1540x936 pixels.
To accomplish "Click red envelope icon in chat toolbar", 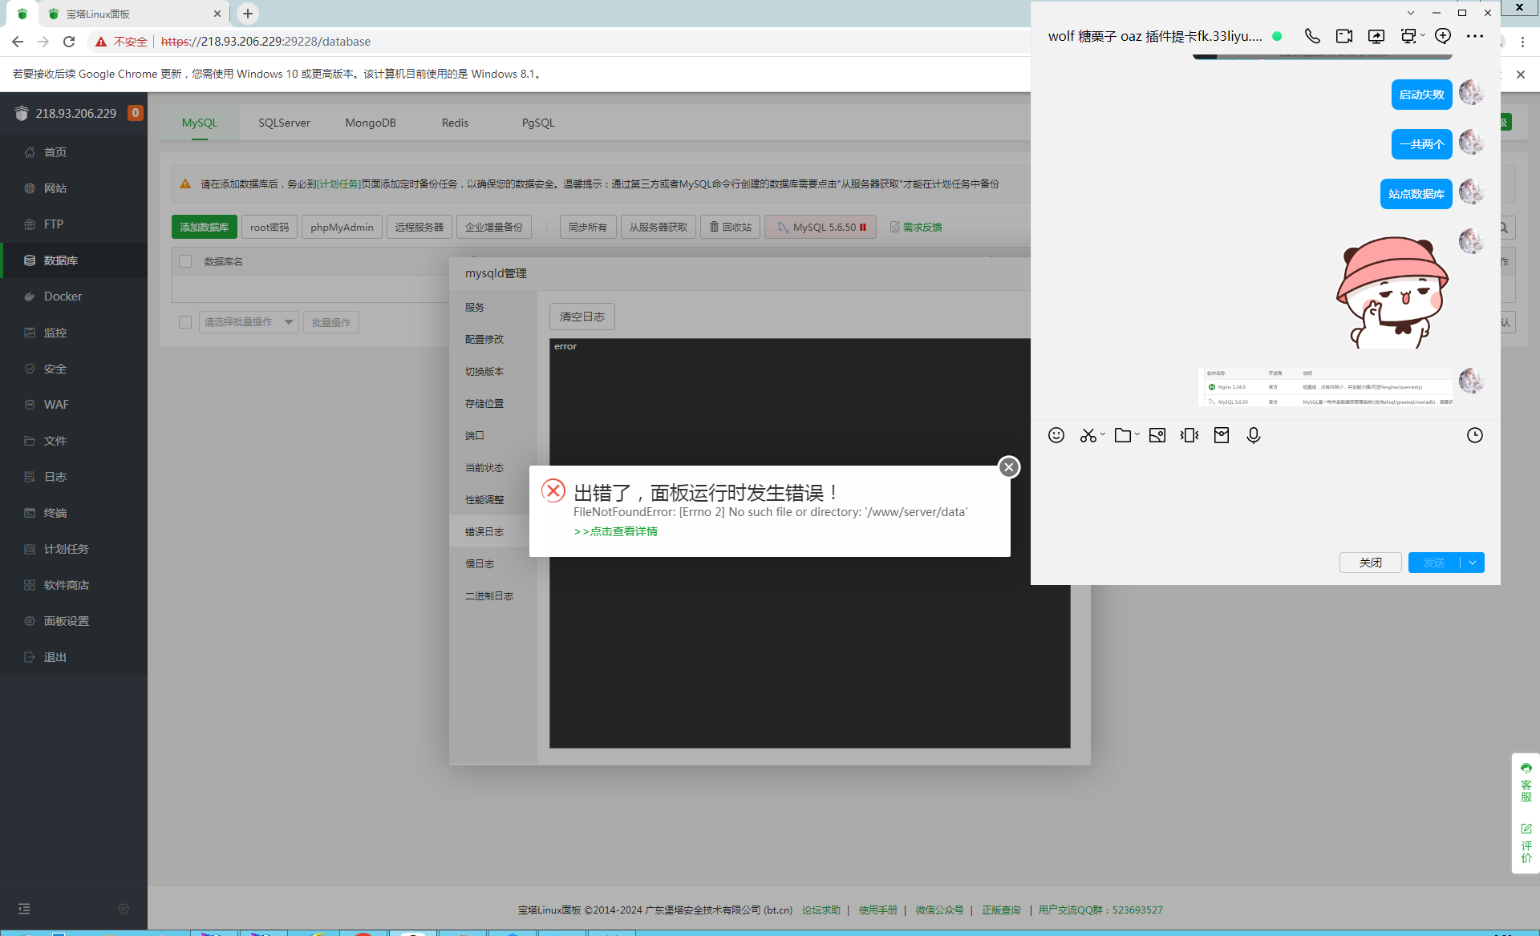I will (x=1222, y=435).
